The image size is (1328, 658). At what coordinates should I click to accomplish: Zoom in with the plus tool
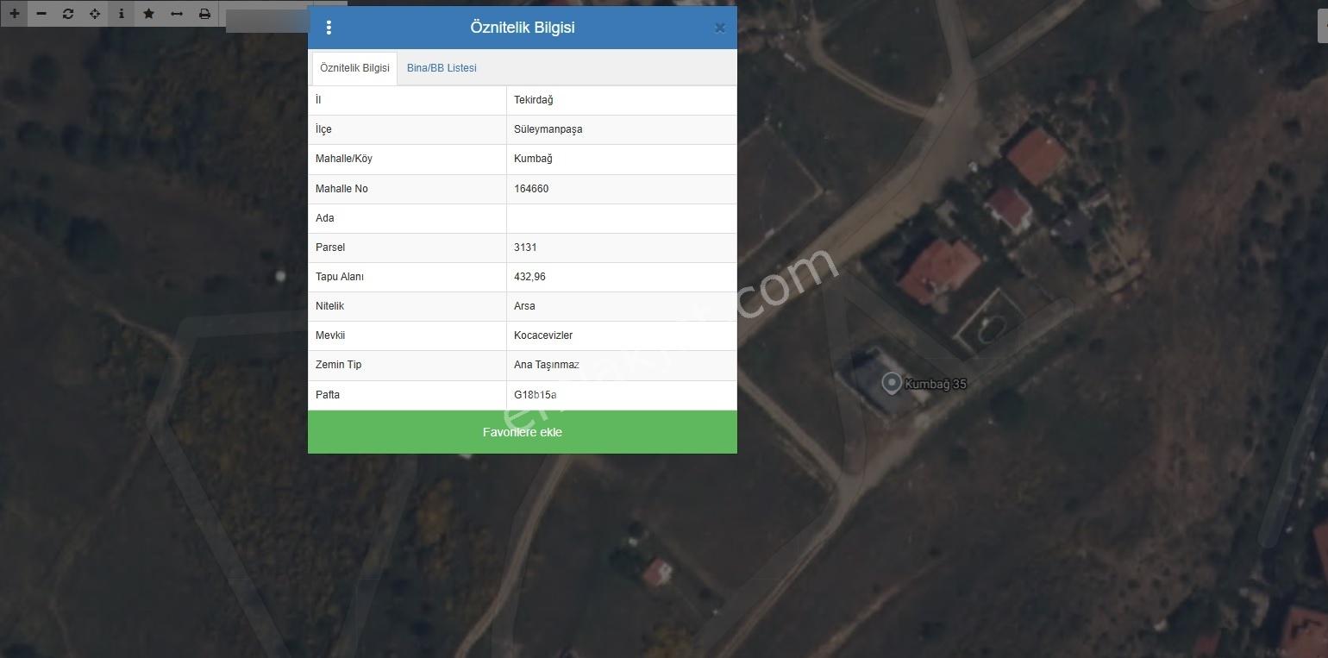pos(14,14)
